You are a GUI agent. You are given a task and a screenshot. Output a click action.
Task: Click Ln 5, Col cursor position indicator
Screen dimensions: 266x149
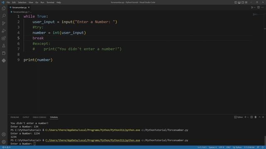[202, 147]
